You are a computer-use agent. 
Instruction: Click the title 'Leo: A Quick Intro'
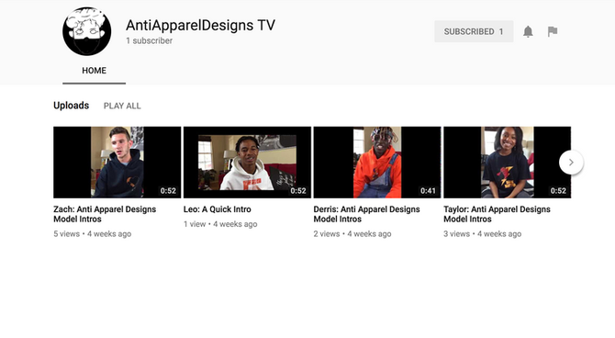pyautogui.click(x=218, y=209)
